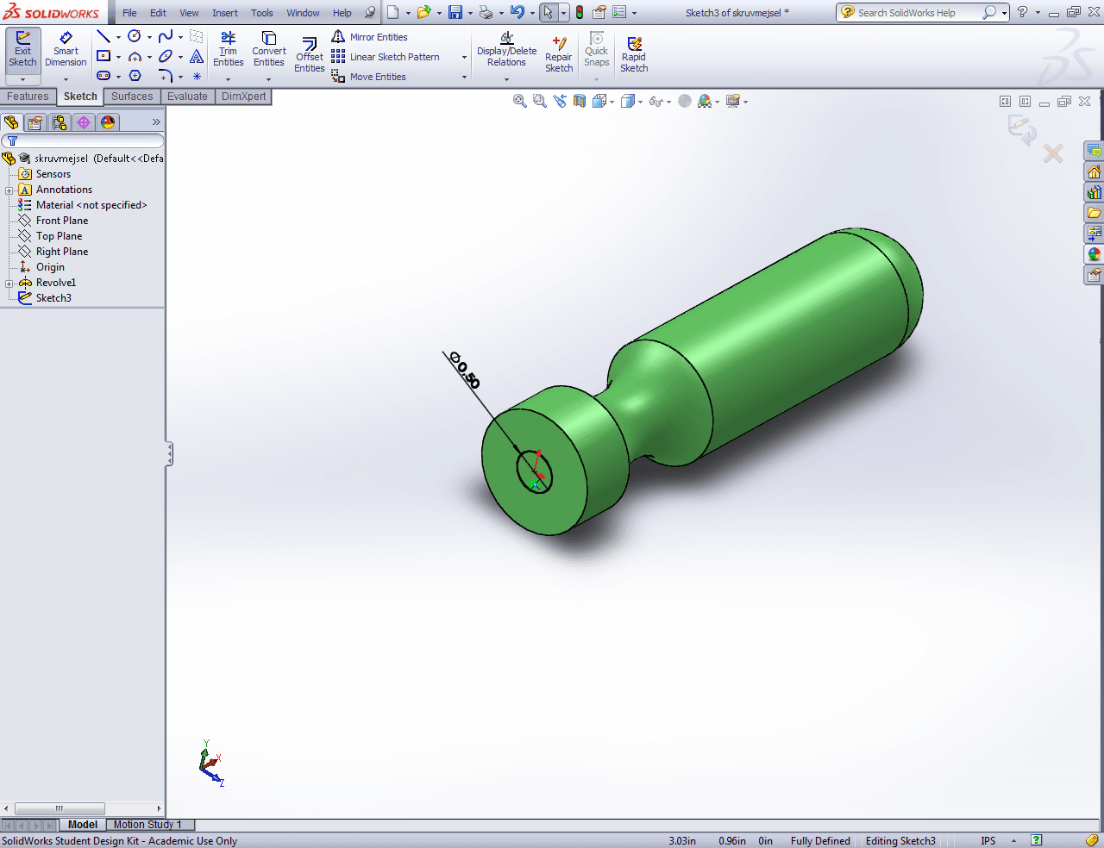Open the DimXpertManager panel tab
The image size is (1104, 848).
(x=84, y=122)
